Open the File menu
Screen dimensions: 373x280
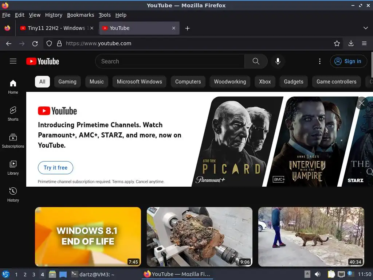tap(6, 15)
